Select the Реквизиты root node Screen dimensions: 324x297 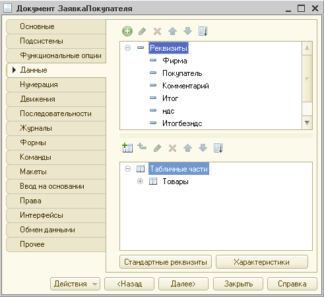168,48
